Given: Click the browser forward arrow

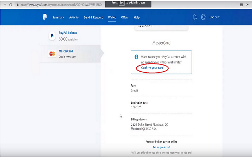Looking at the screenshot, I should (5, 5).
